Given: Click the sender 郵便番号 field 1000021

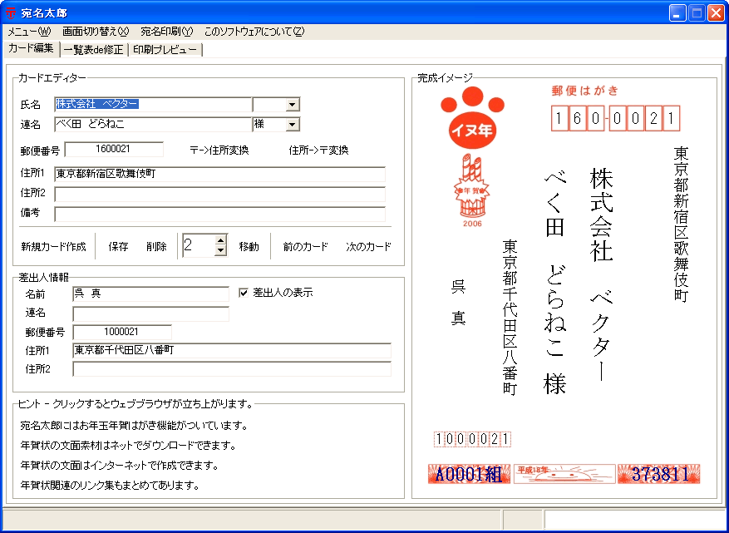Looking at the screenshot, I should [x=122, y=332].
